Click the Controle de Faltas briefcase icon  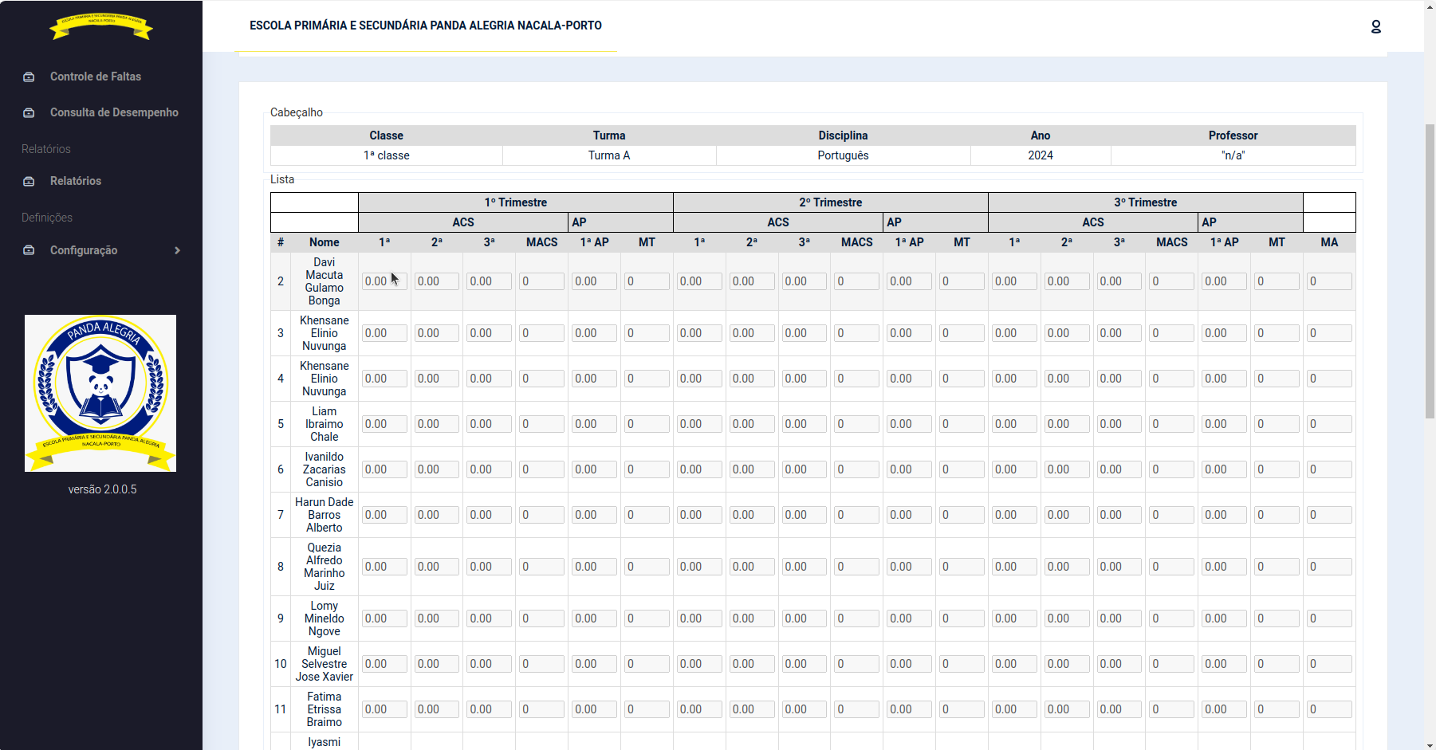29,77
